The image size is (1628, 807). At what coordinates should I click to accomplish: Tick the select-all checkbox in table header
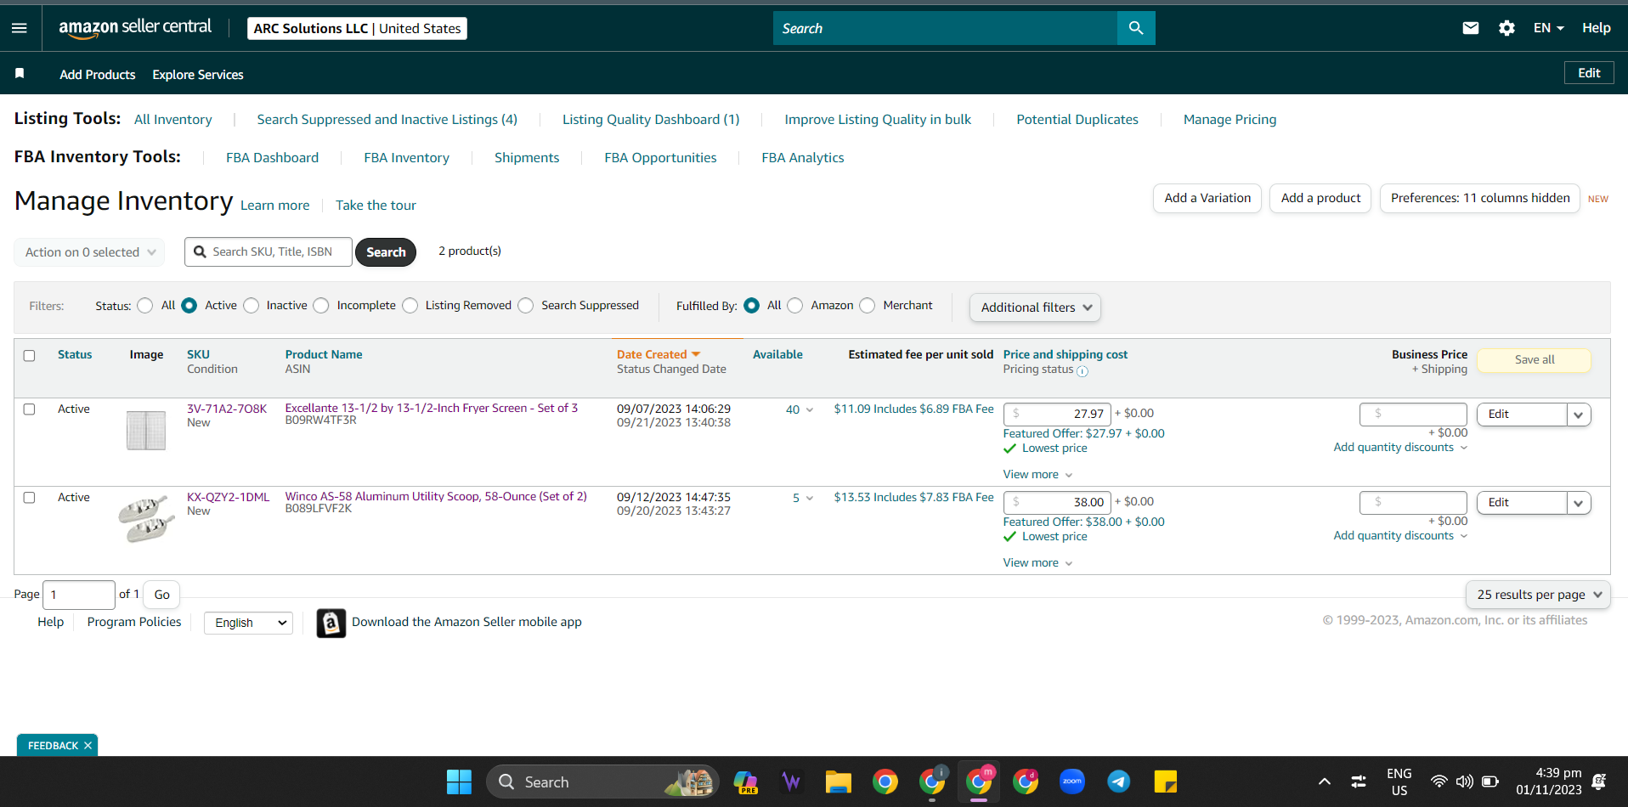[x=29, y=356]
